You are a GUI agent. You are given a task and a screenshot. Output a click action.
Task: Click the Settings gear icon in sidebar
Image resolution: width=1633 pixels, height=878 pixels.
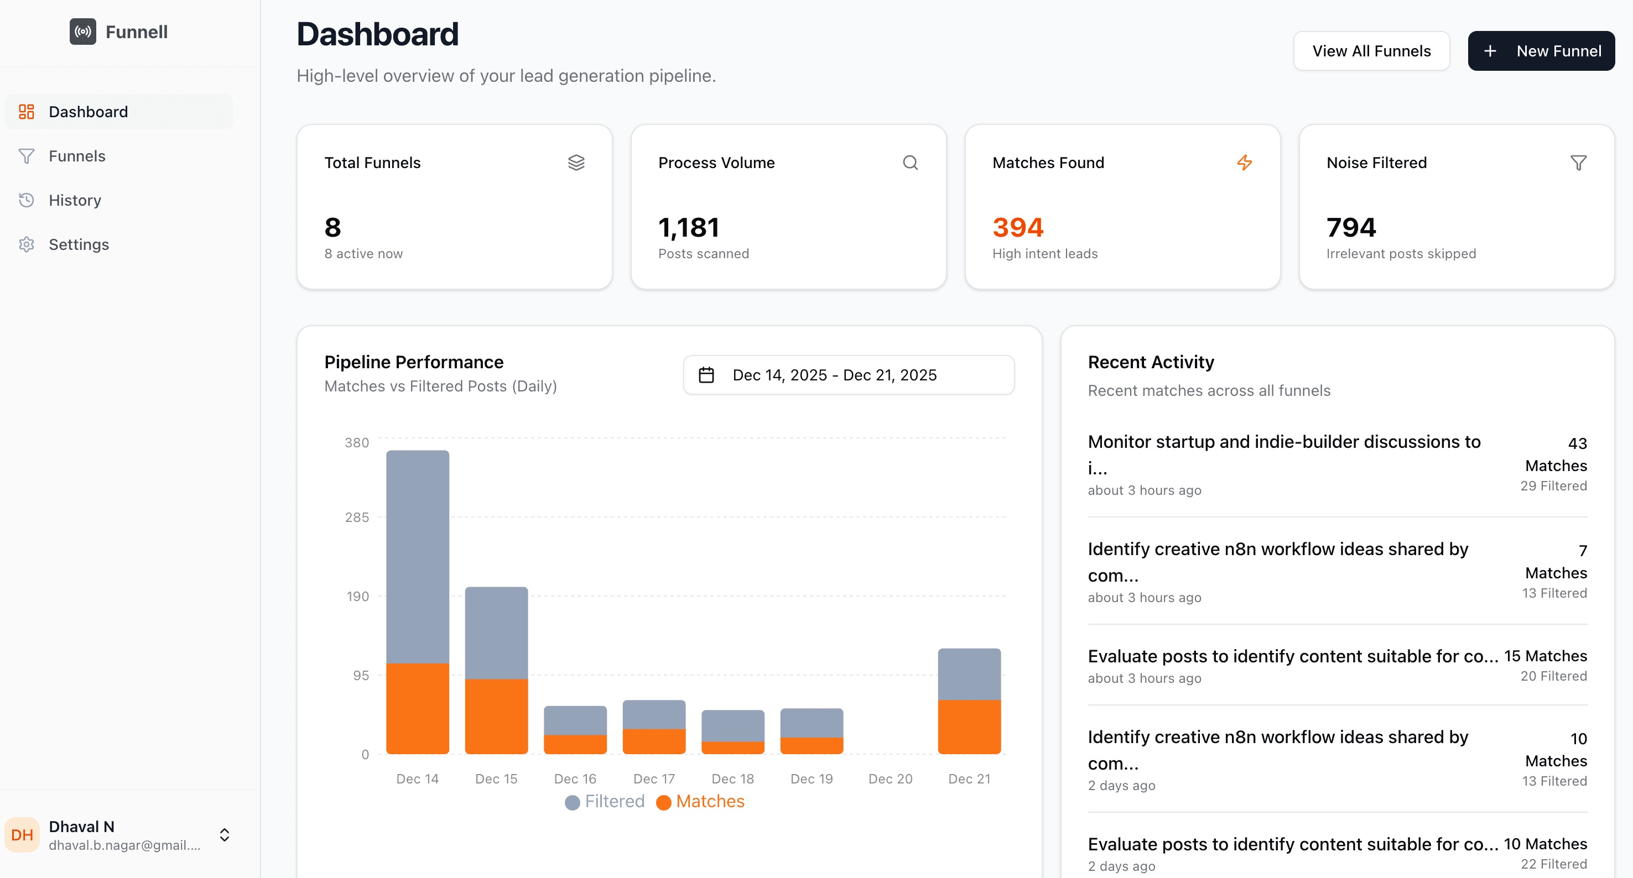26,244
